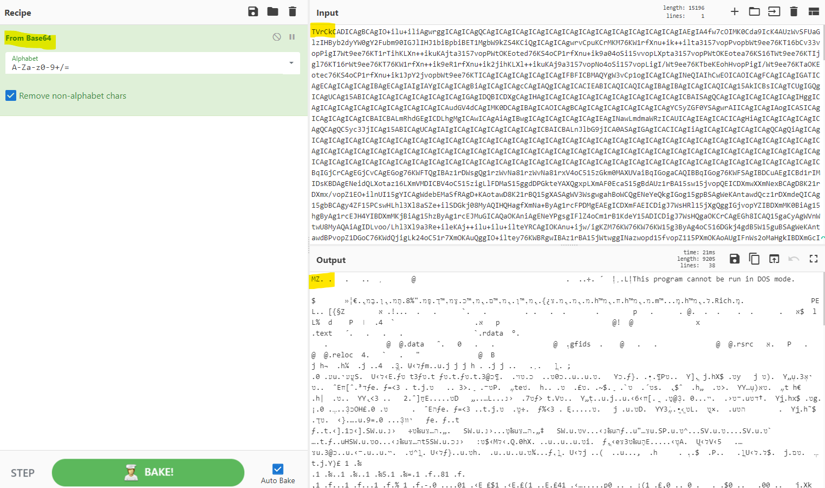The image size is (825, 488).
Task: Click '.gfids' section name in output
Action: [578, 344]
